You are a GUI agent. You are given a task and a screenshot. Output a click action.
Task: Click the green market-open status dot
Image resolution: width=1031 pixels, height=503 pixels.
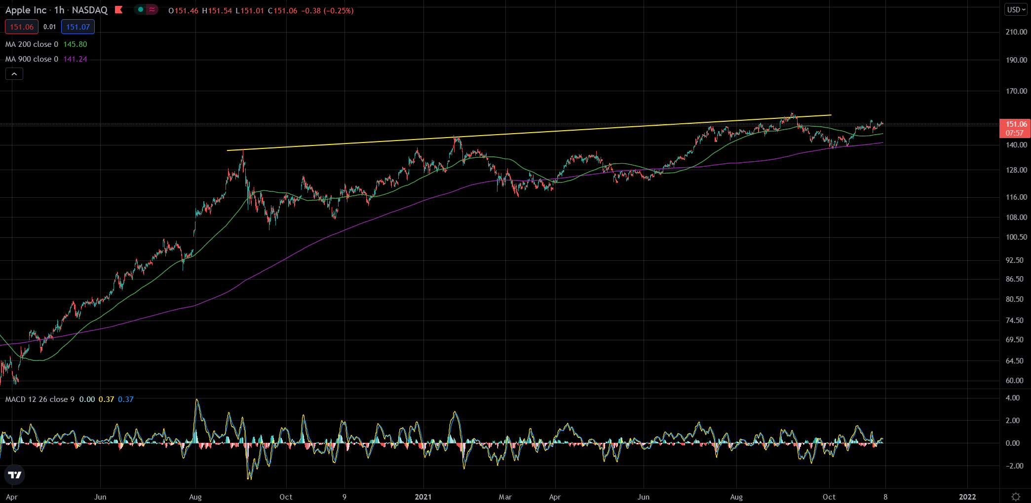(x=141, y=10)
